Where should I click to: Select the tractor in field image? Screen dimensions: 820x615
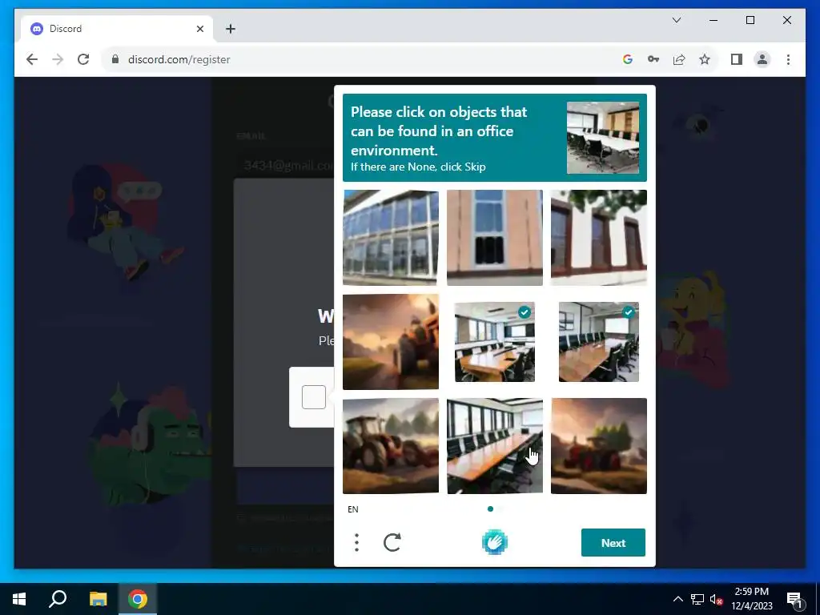click(x=391, y=446)
